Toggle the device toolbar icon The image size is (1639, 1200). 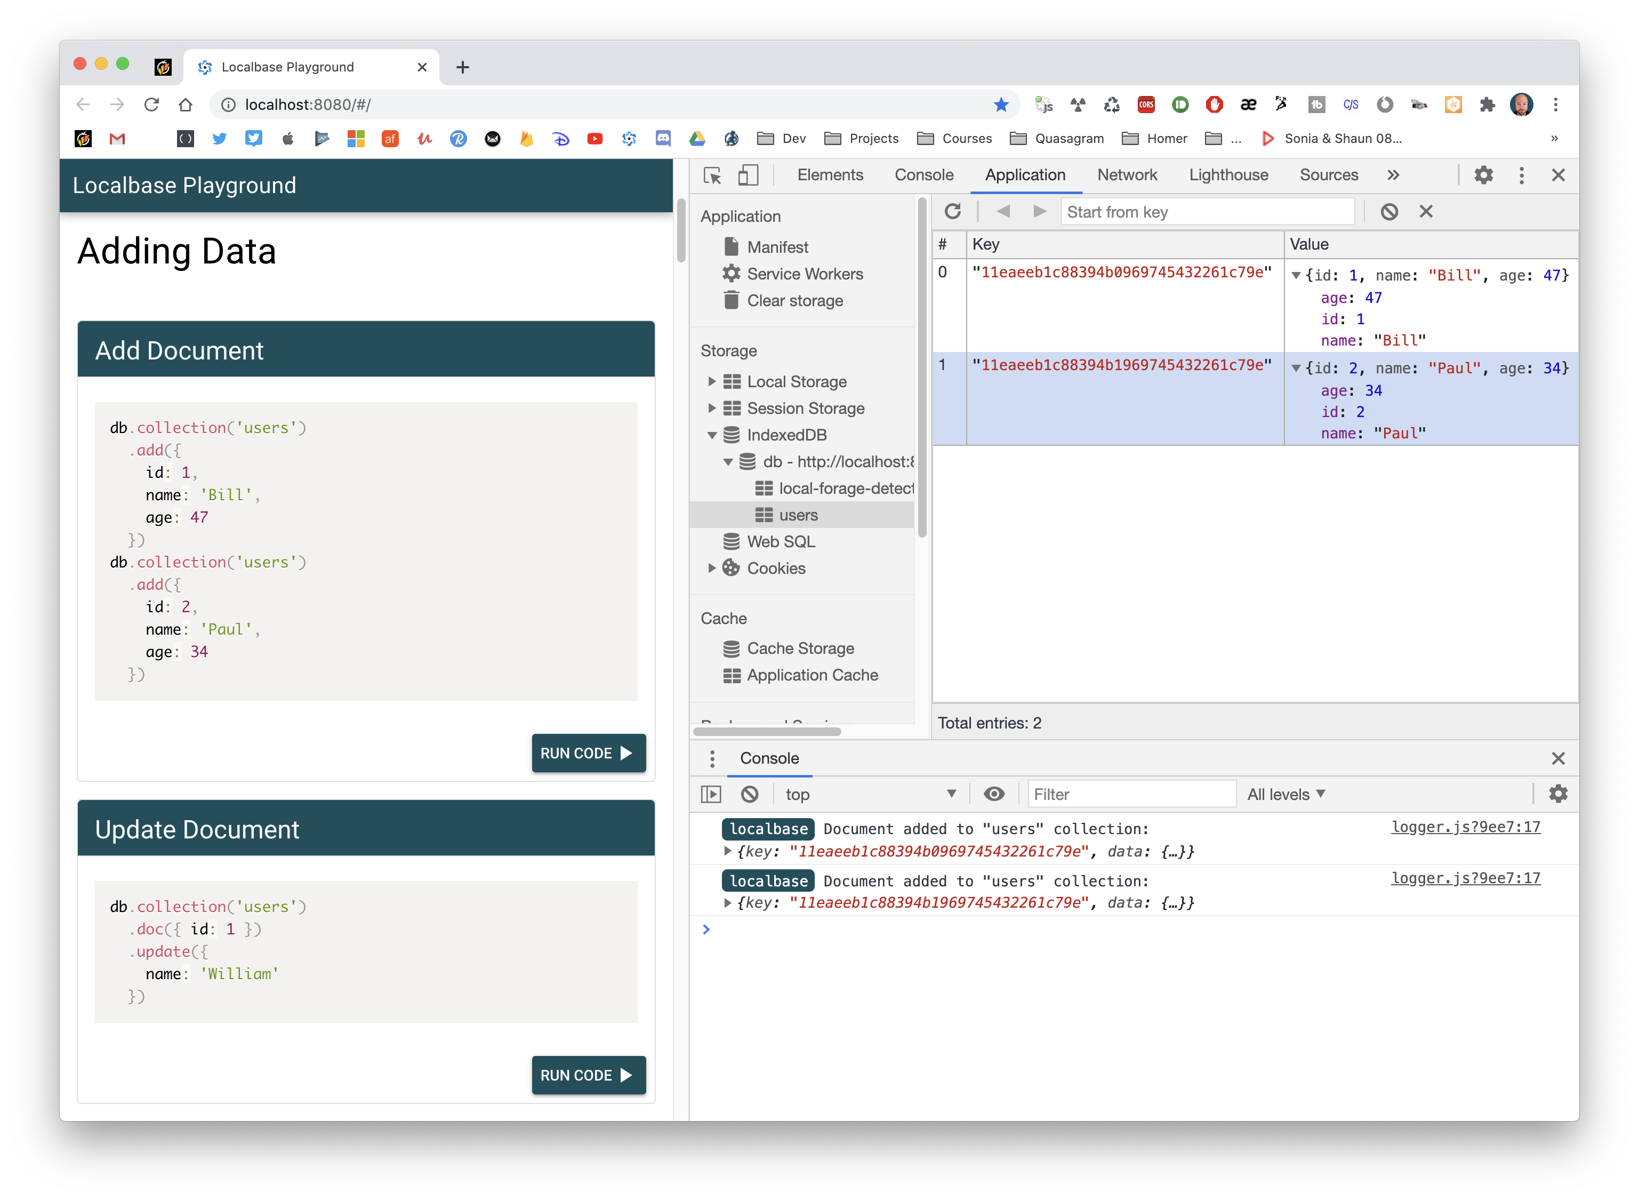[x=748, y=175]
